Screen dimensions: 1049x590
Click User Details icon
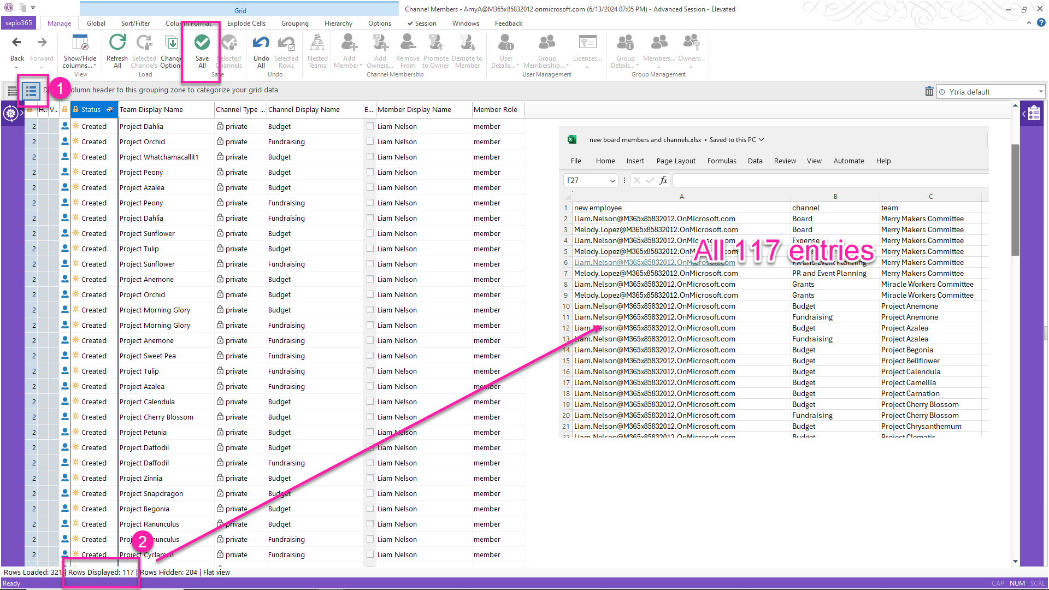[x=506, y=43]
